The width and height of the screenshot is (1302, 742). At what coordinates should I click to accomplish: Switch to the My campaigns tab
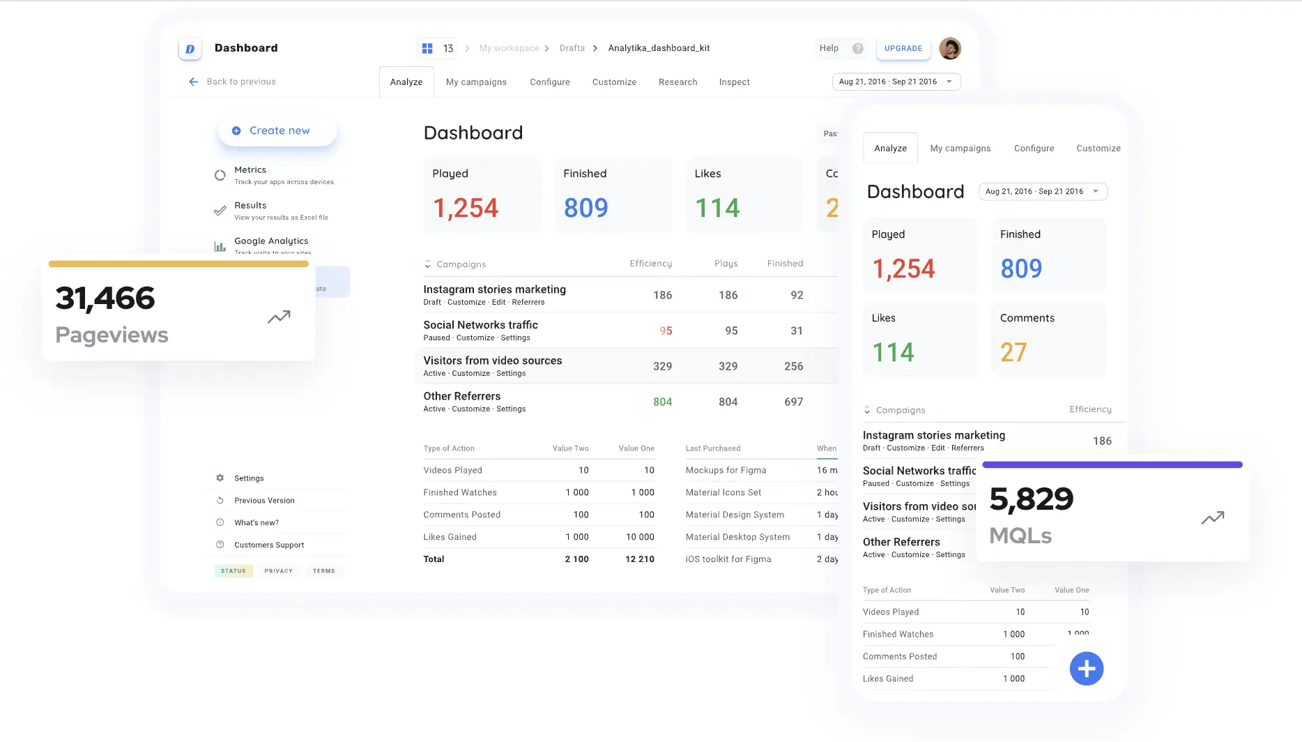point(476,82)
